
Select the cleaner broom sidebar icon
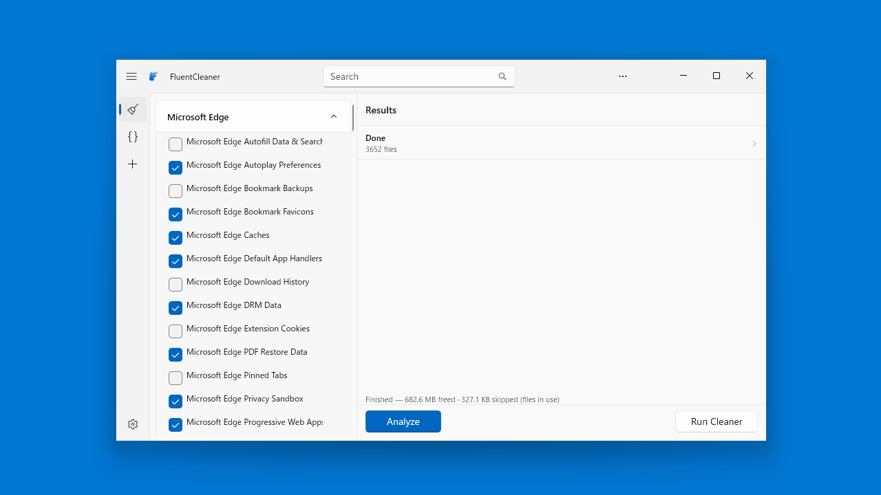click(133, 109)
